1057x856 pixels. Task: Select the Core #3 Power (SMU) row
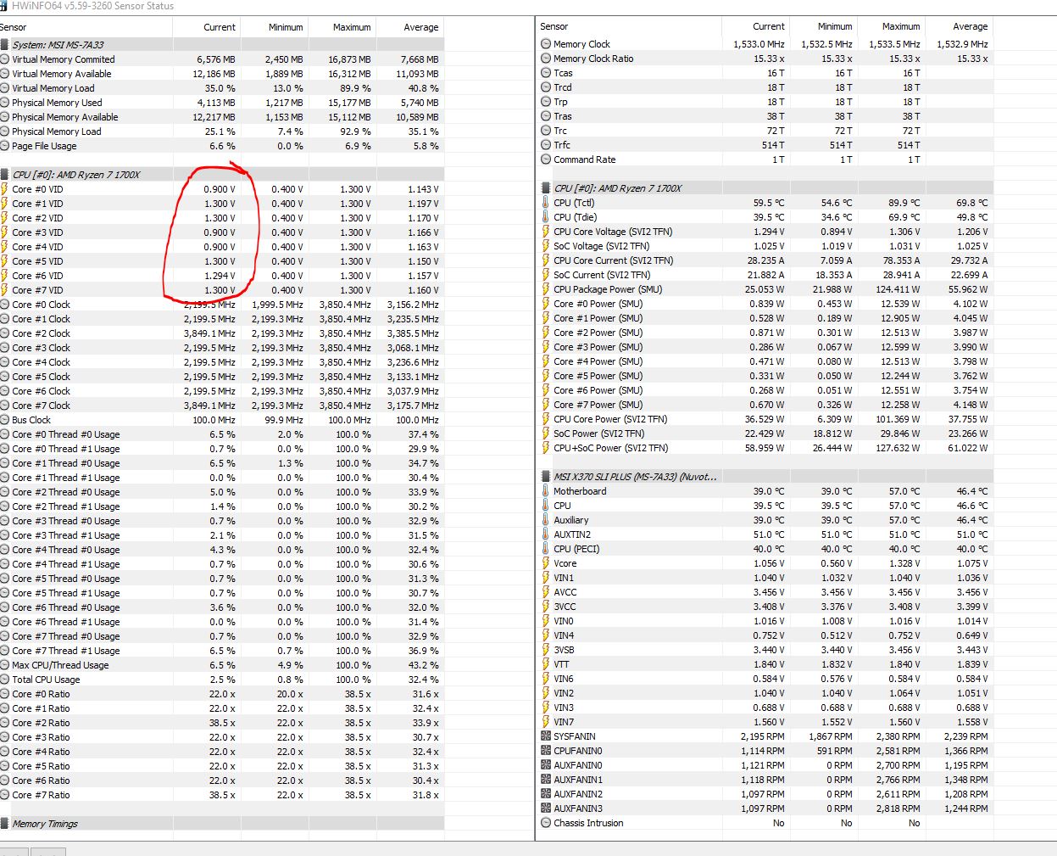tap(766, 347)
